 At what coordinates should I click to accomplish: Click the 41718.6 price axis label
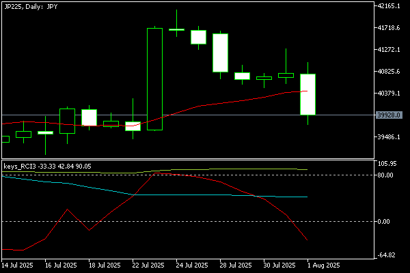point(389,28)
